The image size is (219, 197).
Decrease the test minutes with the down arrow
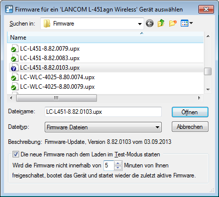coord(118,168)
